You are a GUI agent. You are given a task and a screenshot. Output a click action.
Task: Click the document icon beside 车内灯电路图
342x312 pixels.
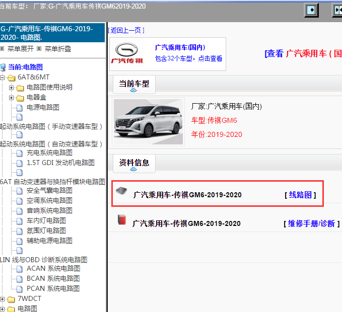click(20, 221)
